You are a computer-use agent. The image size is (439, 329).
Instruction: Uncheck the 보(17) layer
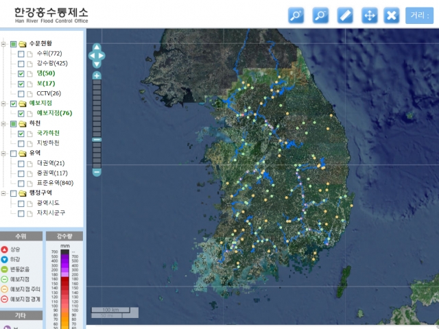[x=21, y=84]
